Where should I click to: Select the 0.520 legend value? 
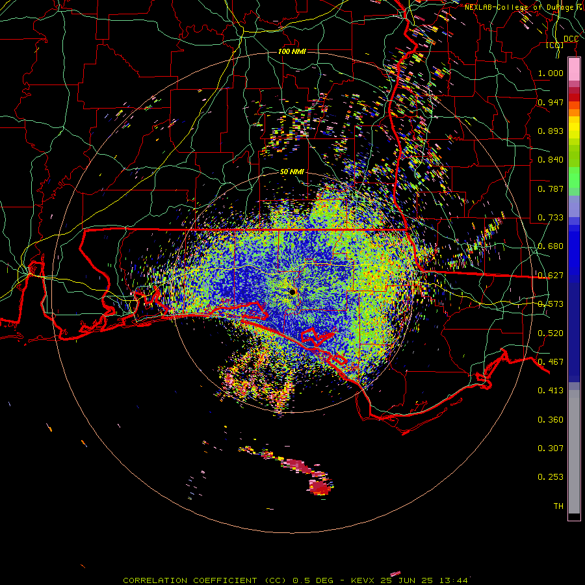click(x=551, y=333)
